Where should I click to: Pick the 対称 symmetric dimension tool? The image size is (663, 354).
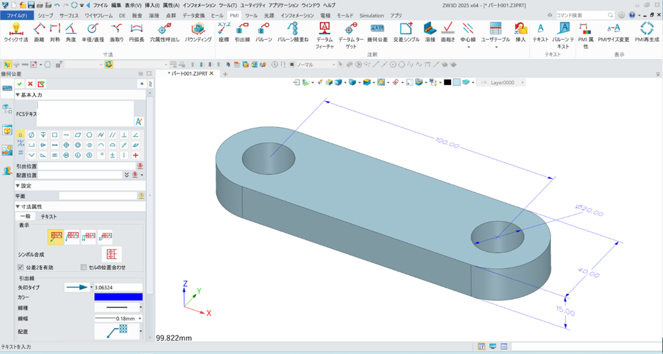point(55,33)
